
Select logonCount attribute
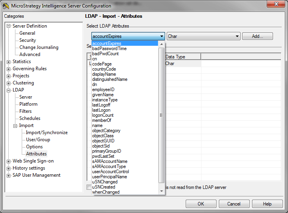click(125, 115)
